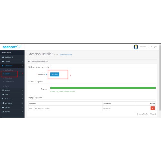Collapse the Navigation menu header
This screenshot has height=161, width=161.
pos(6,52)
